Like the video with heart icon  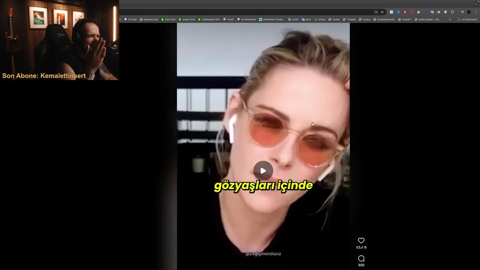361,241
